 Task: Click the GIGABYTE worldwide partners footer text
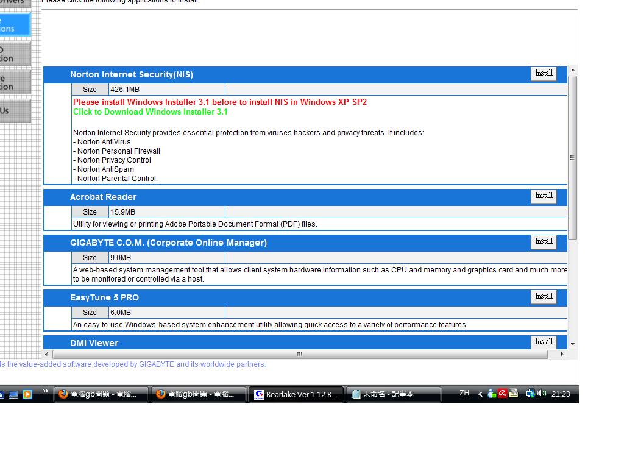point(133,364)
